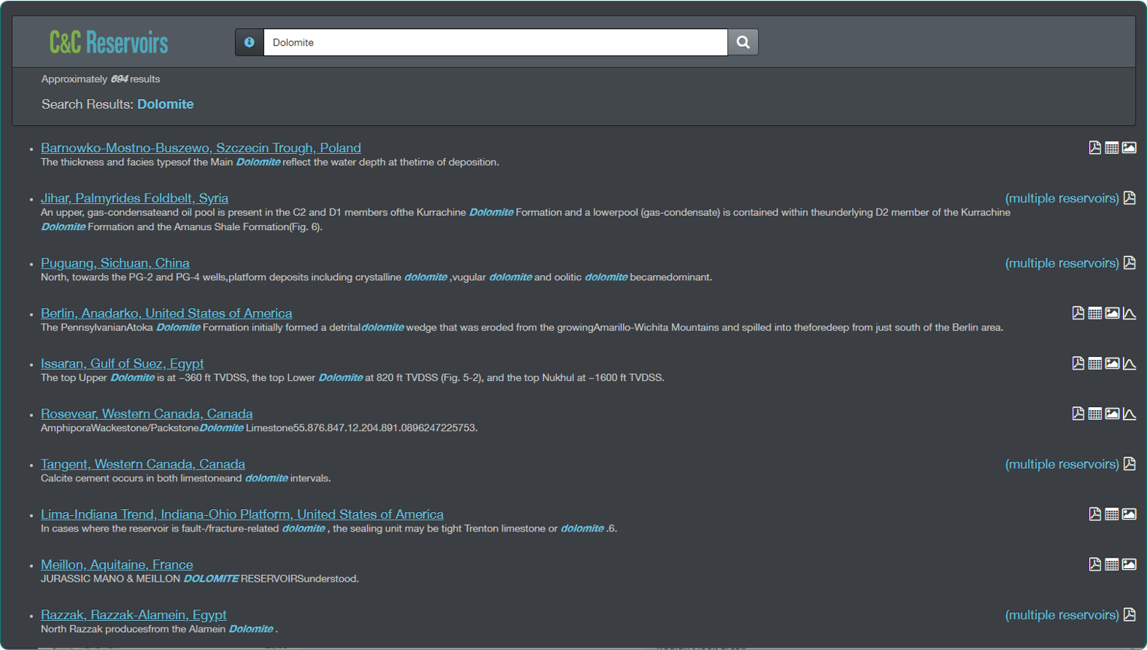1147x650 pixels.
Task: Open image icon for Meillon, Aquitaine result
Action: coord(1129,565)
